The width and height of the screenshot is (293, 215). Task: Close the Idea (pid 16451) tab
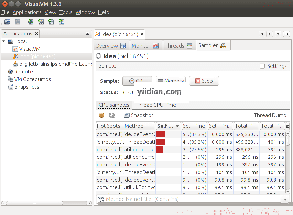[142, 34]
